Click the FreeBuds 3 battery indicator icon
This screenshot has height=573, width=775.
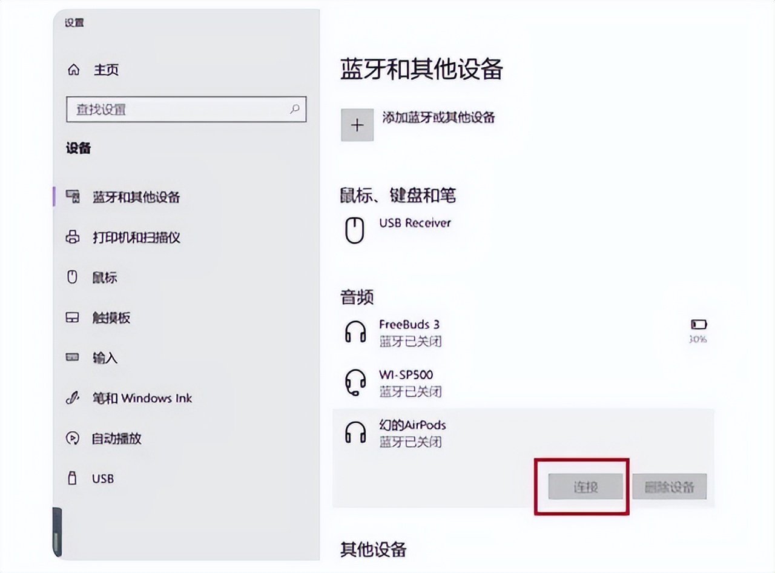(x=698, y=325)
